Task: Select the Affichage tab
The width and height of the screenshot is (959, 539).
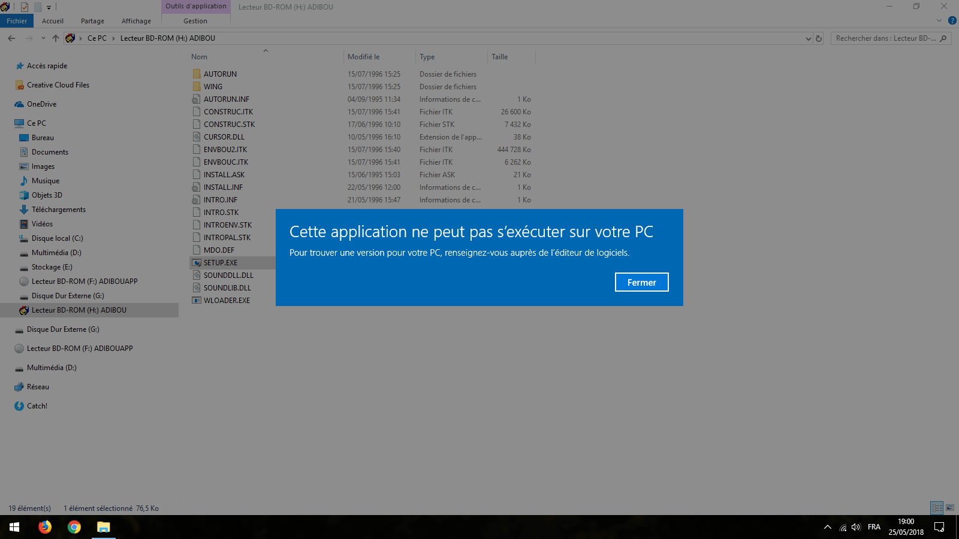Action: (136, 21)
